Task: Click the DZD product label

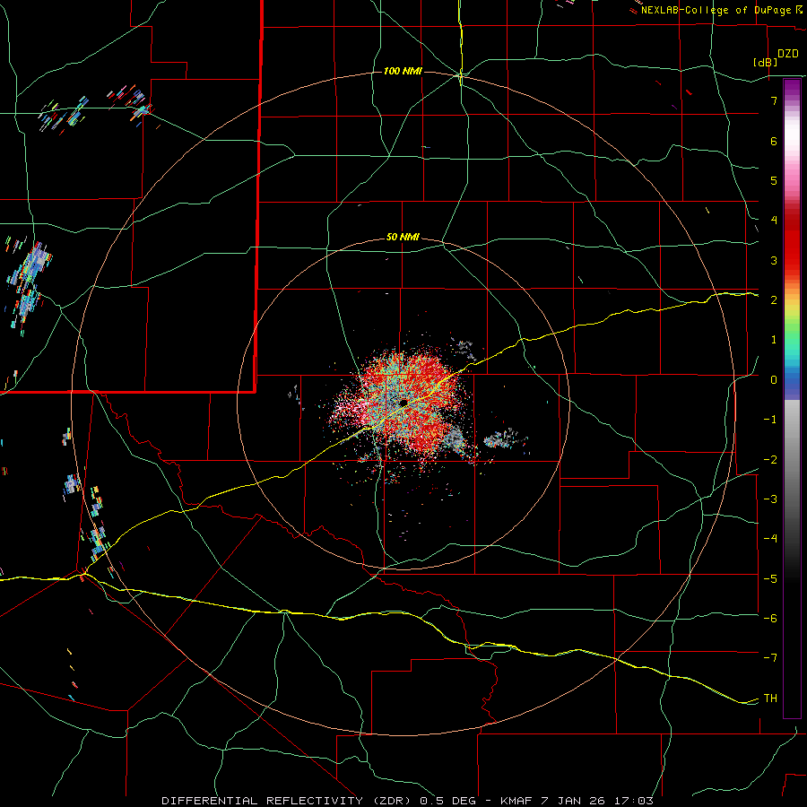Action: [x=788, y=54]
